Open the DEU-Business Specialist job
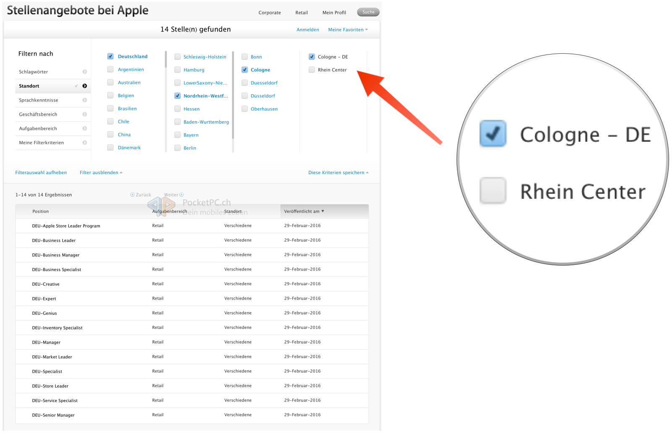 [57, 269]
